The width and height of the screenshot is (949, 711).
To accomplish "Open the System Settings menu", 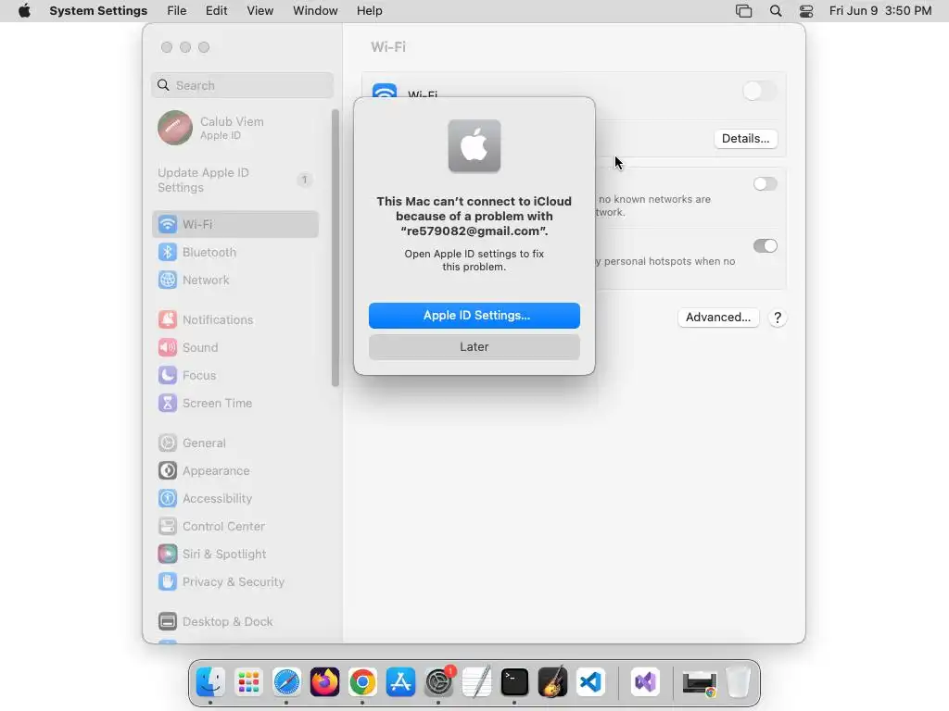I will click(98, 11).
